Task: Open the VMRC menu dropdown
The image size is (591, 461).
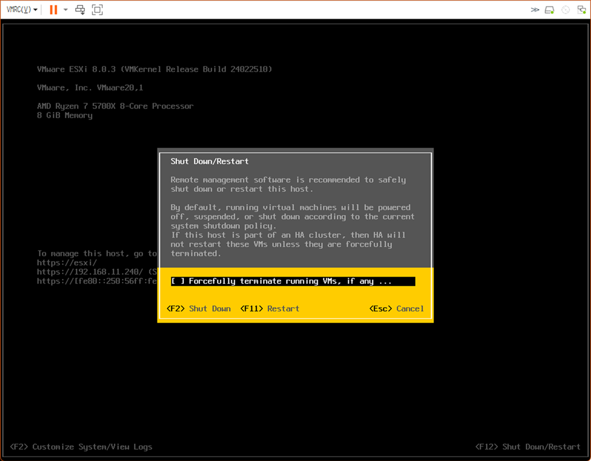Action: 22,9
